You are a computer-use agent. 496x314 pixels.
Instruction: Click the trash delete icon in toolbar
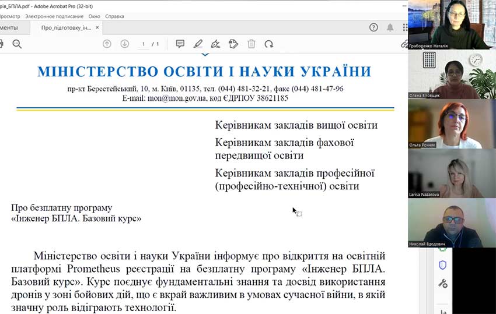(x=252, y=44)
